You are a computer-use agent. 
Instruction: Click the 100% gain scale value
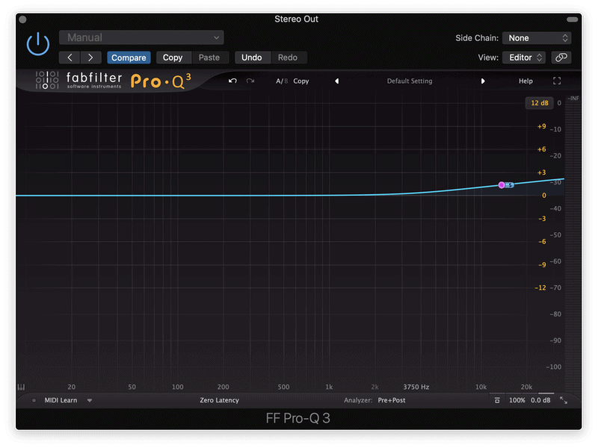[x=517, y=400]
